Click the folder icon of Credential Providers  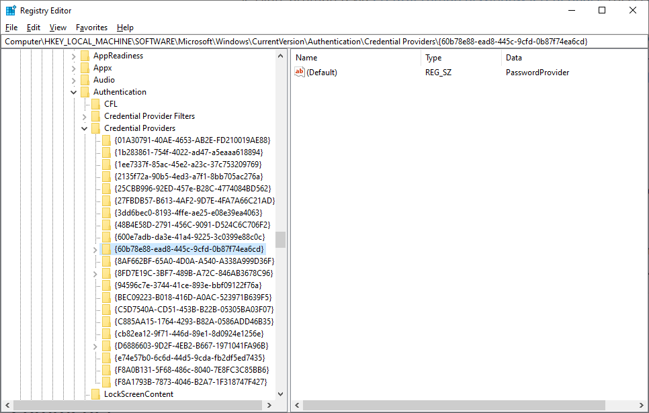95,128
